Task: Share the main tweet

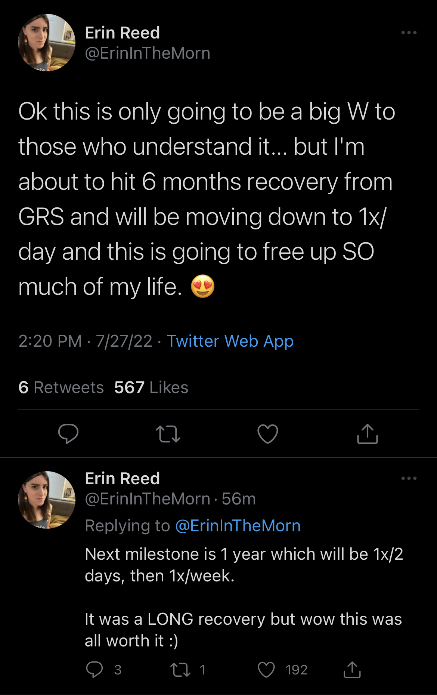Action: click(x=368, y=434)
